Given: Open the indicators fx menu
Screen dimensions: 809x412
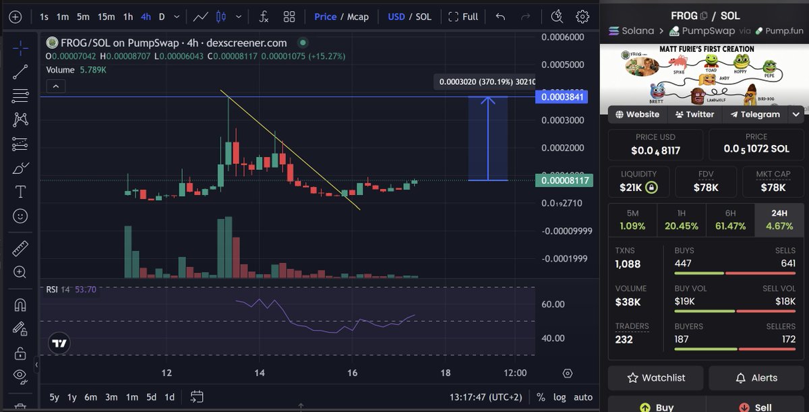Looking at the screenshot, I should (264, 17).
